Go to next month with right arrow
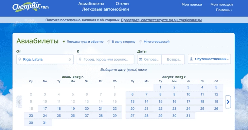The width and height of the screenshot is (248, 130). coord(228,102)
